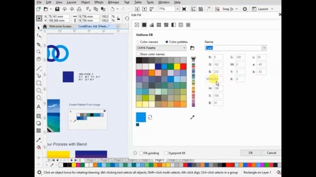
Task: Click the R value field
Action: pos(218,57)
